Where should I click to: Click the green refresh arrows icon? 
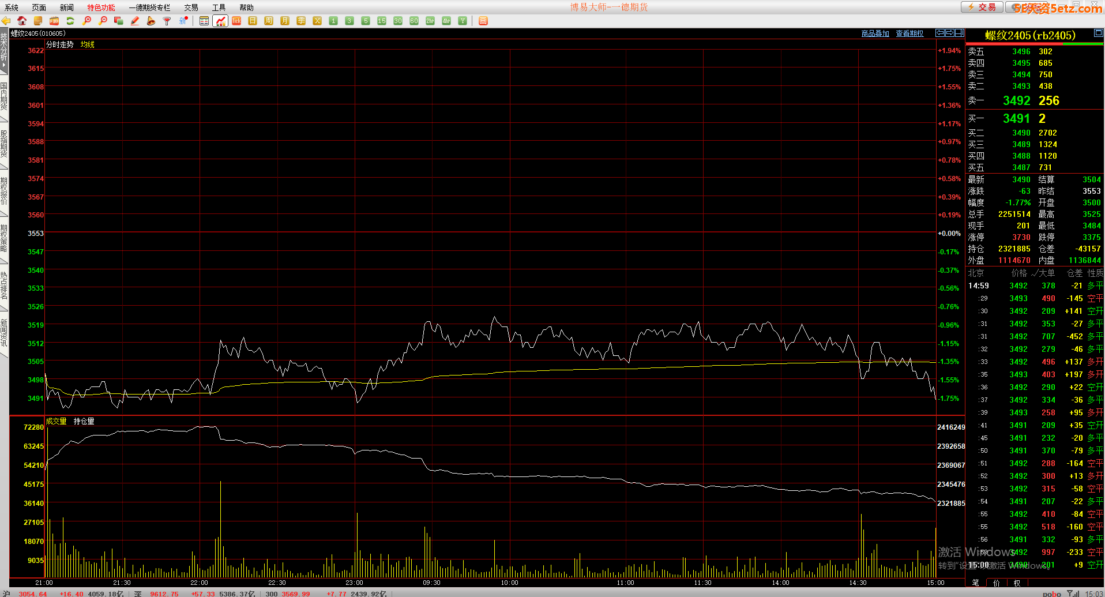pos(70,21)
